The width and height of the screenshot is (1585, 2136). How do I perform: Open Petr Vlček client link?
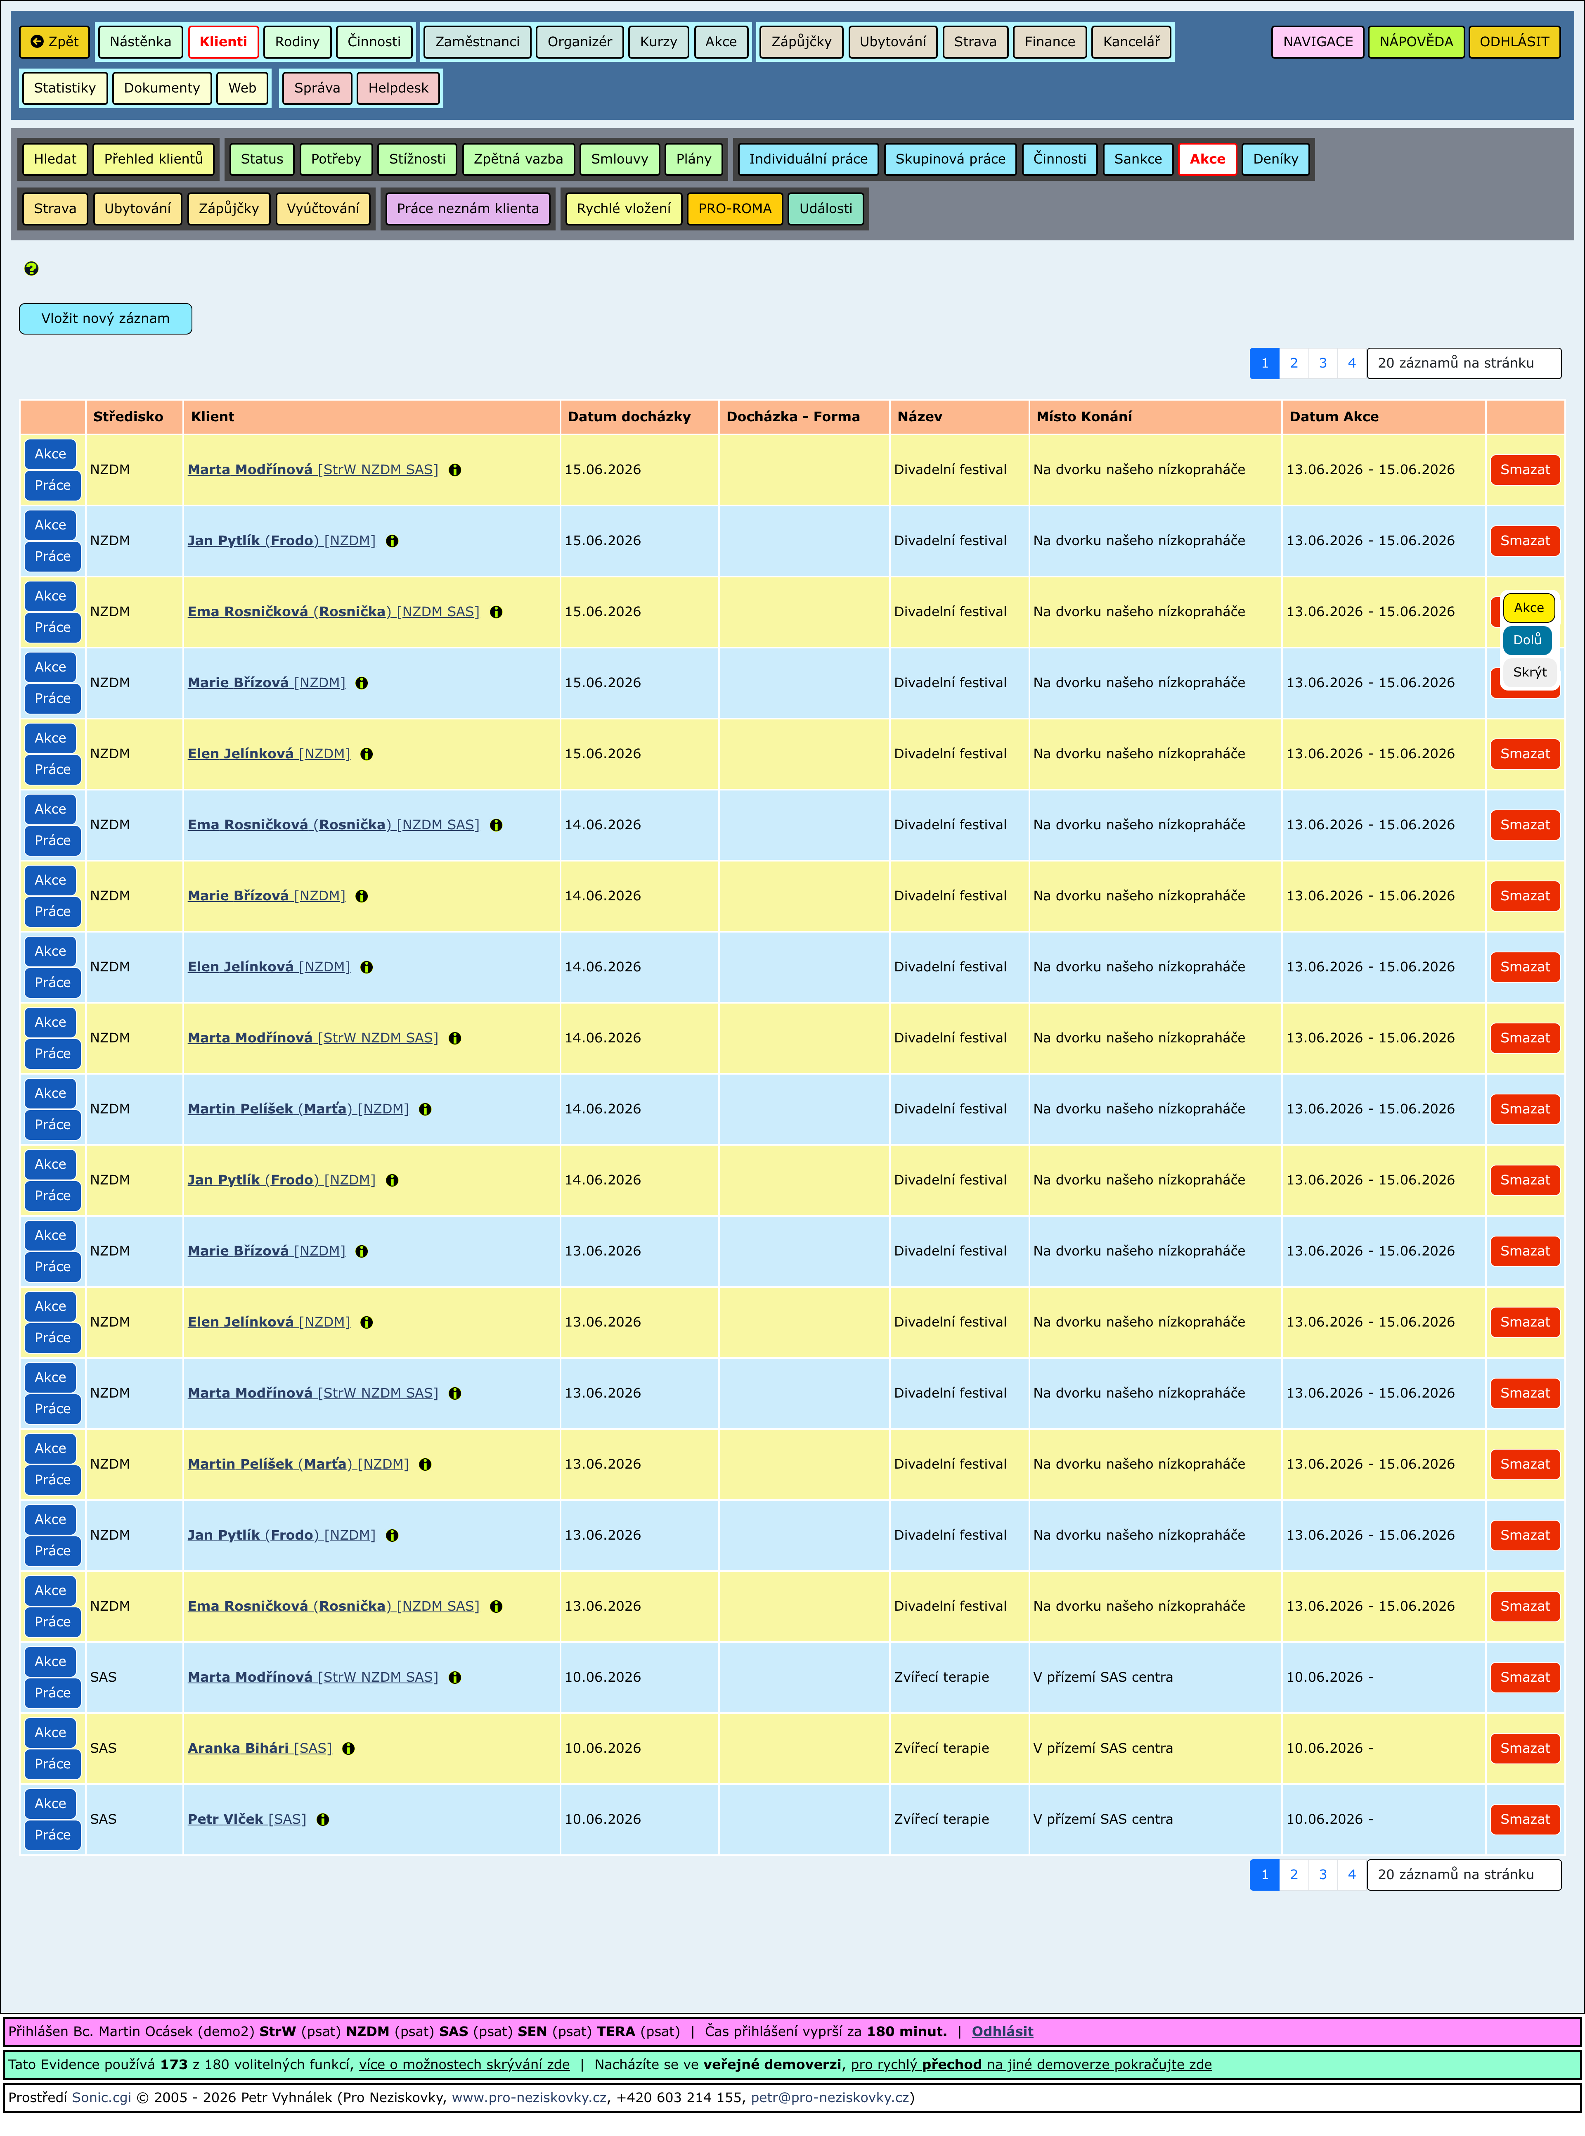point(225,1819)
